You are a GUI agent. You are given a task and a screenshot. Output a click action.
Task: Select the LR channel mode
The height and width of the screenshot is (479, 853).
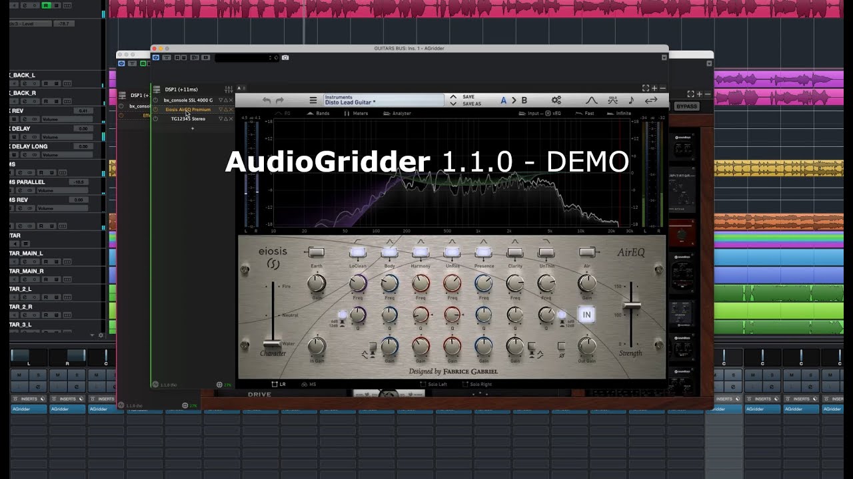pos(279,384)
